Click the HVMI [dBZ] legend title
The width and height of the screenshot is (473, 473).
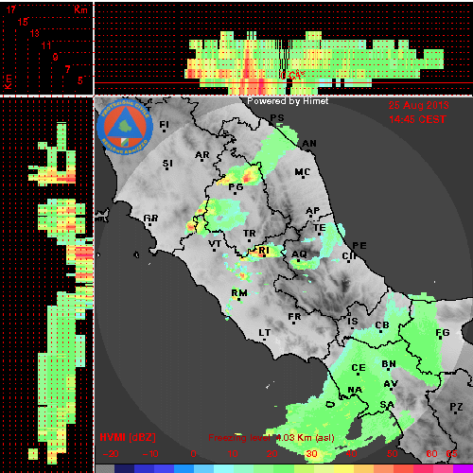[128, 437]
